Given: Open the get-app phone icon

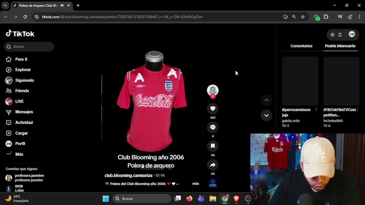Looking at the screenshot, I should (340, 35).
